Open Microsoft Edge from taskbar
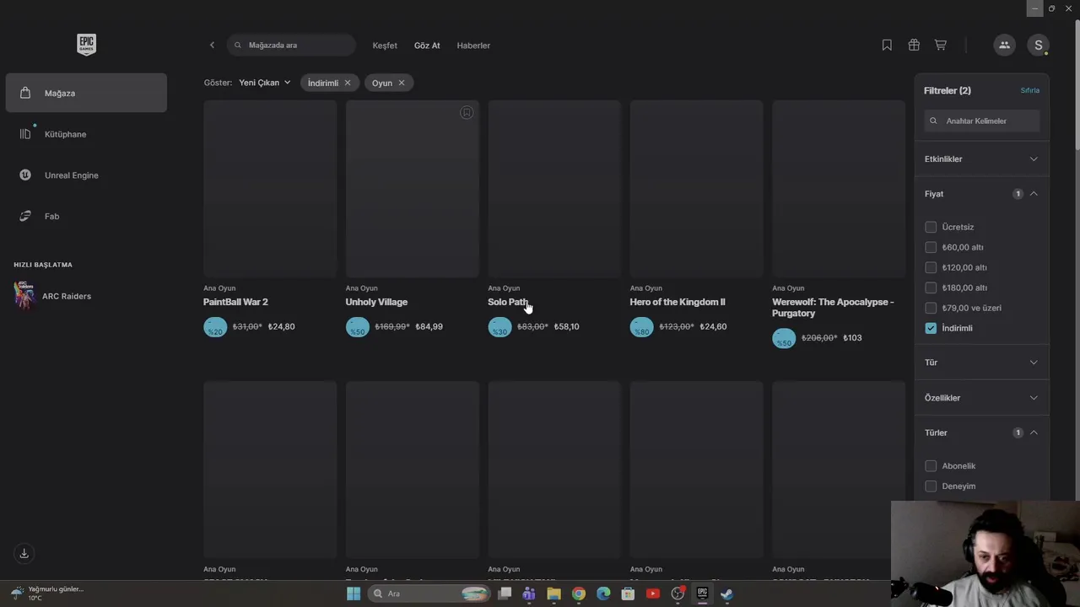Screen dimensions: 1080x607 [603, 594]
